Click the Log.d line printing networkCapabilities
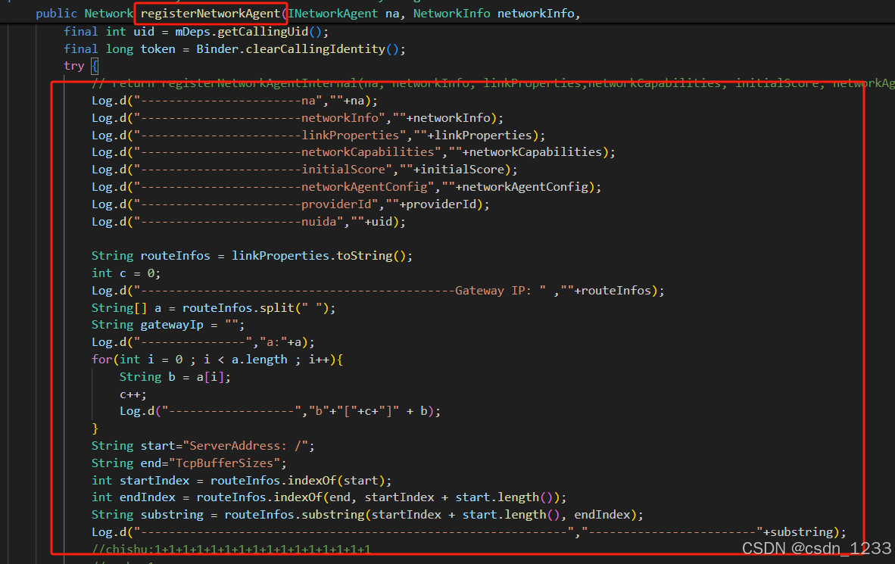The width and height of the screenshot is (895, 564). pos(354,152)
